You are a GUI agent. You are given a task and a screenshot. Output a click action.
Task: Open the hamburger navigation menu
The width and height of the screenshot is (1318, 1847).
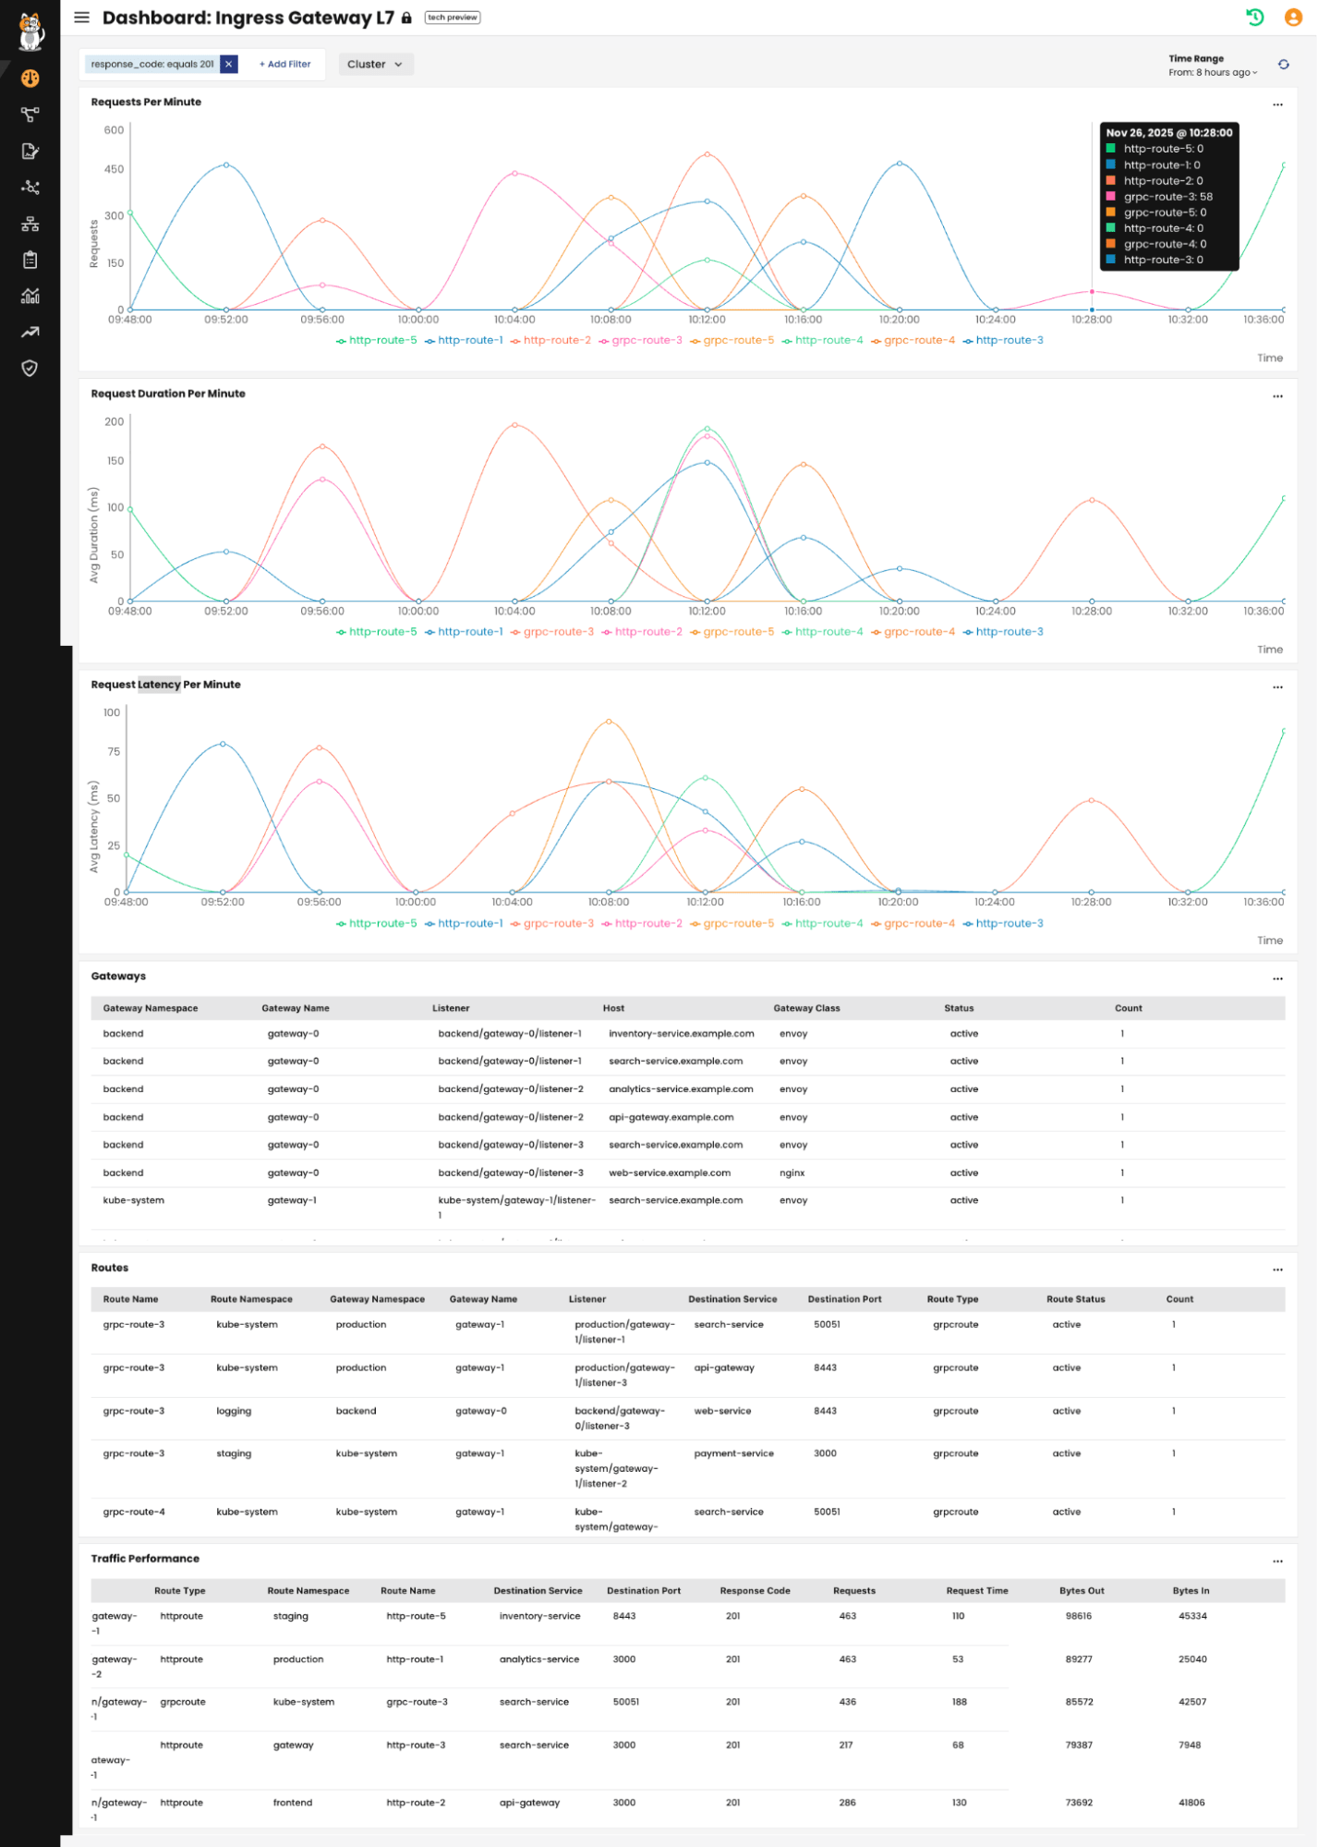pyautogui.click(x=82, y=18)
